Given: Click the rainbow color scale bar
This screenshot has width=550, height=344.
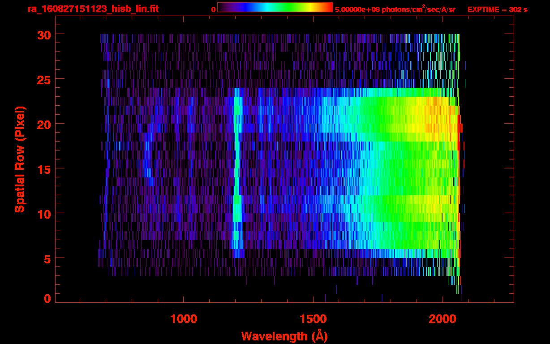Looking at the screenshot, I should (275, 8).
